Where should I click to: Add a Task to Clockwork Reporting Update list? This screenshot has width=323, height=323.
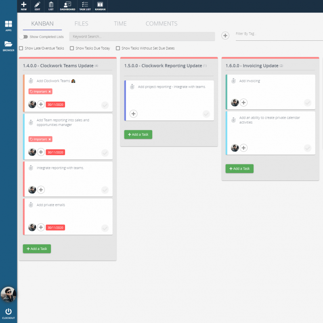pos(138,134)
